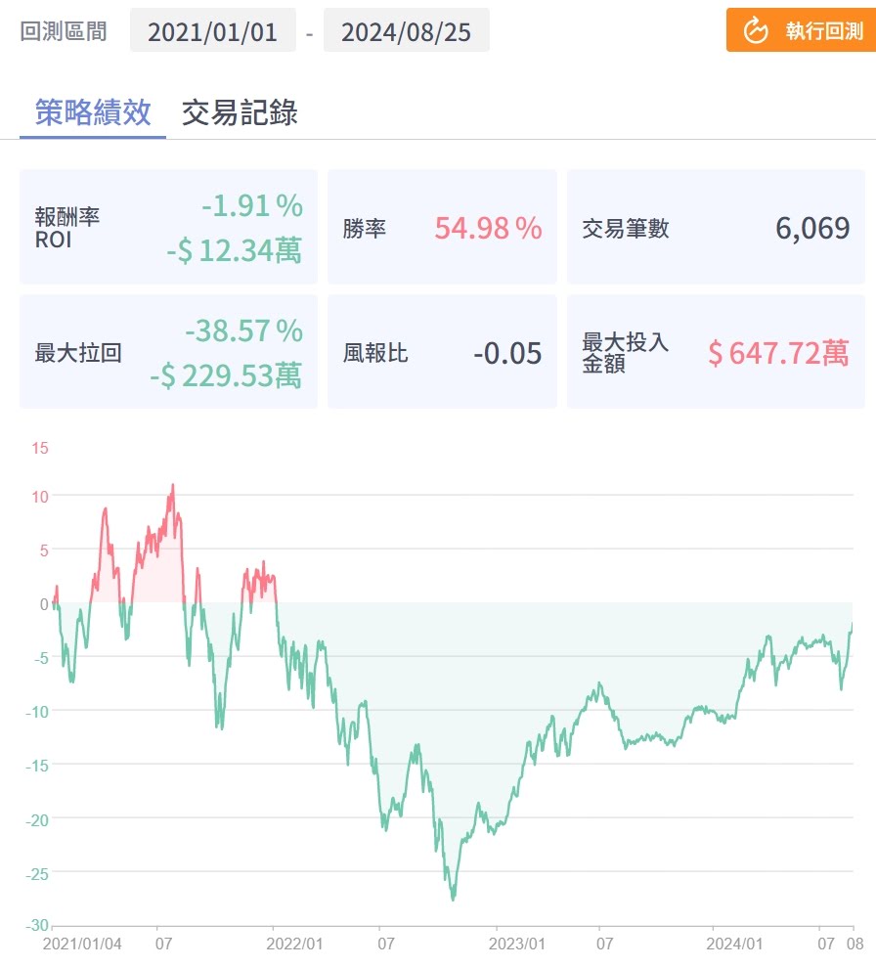Open the start date field 2021/01/01
This screenshot has width=876, height=967.
(211, 32)
